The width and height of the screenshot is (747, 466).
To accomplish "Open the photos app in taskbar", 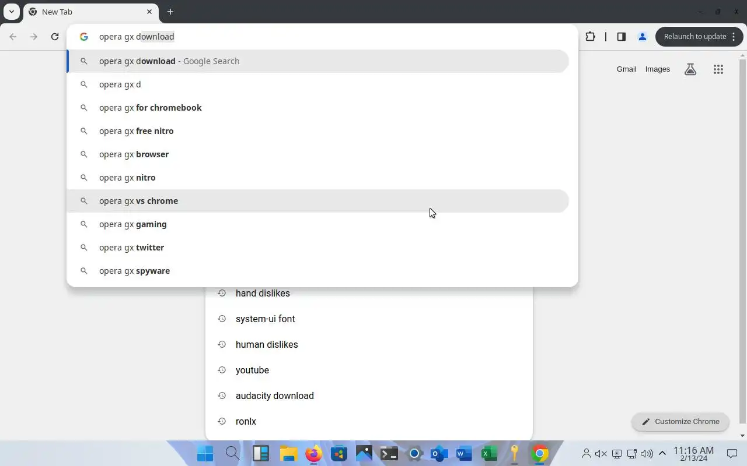I will point(364,454).
